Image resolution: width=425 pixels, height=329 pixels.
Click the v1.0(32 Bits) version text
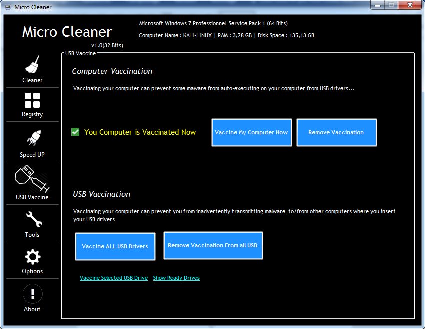click(x=107, y=45)
